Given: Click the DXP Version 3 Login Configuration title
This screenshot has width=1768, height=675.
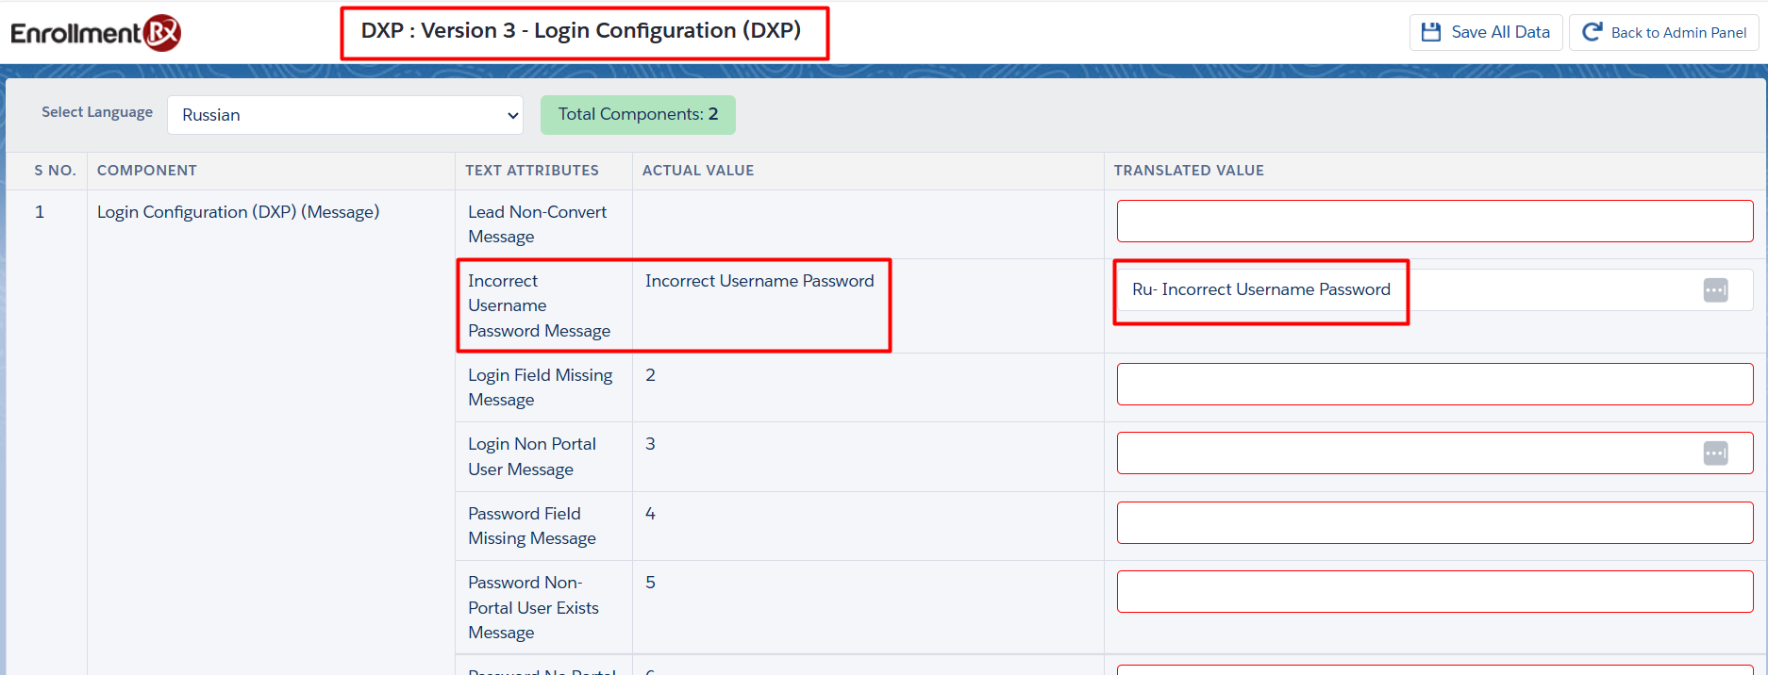Looking at the screenshot, I should pyautogui.click(x=581, y=31).
